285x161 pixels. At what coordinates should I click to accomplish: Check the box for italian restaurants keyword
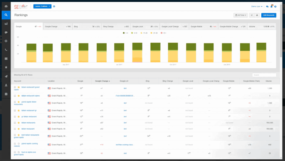15,123
